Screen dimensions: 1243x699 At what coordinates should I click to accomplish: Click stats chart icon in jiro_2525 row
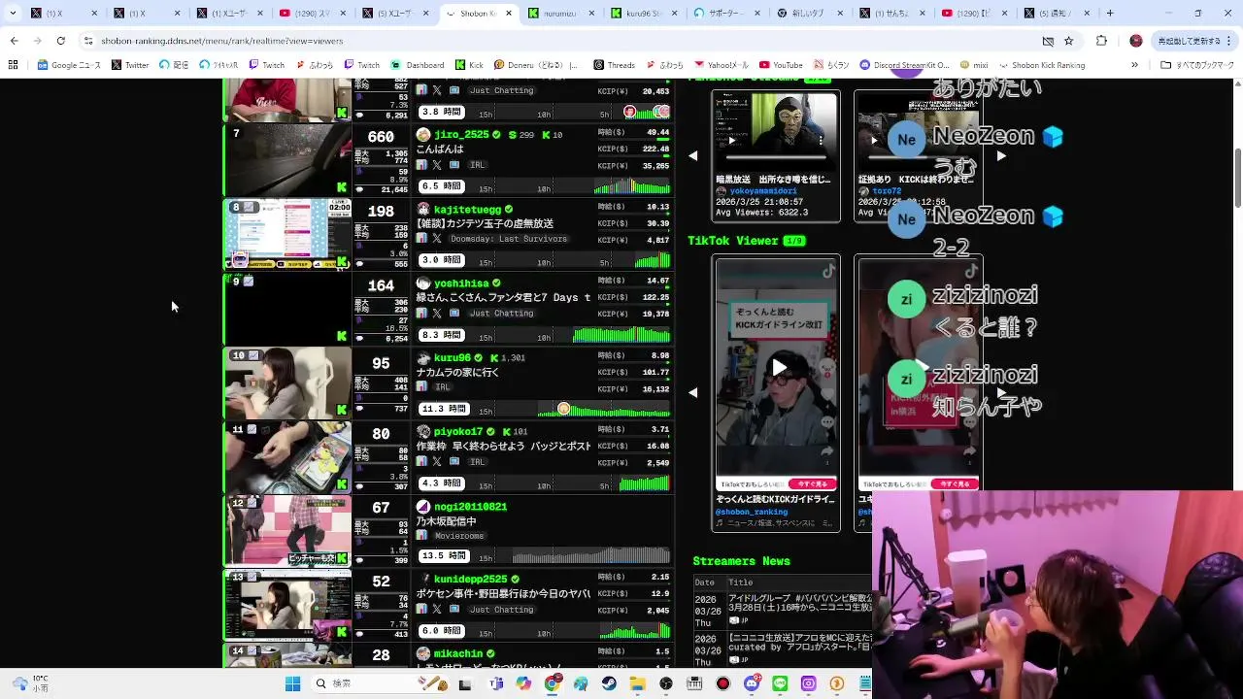click(421, 165)
